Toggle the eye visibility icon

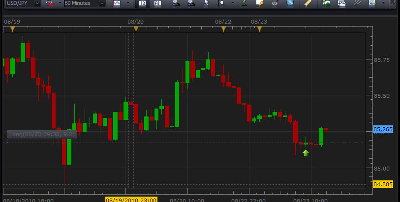[x=275, y=3]
